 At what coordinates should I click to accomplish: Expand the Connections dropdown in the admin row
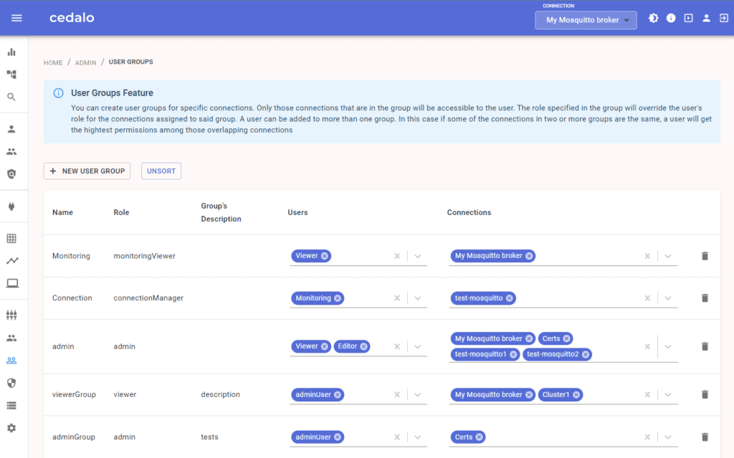click(667, 346)
